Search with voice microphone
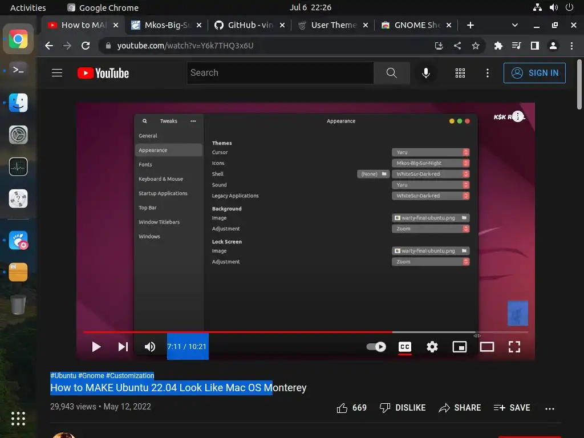This screenshot has width=584, height=438. (426, 72)
